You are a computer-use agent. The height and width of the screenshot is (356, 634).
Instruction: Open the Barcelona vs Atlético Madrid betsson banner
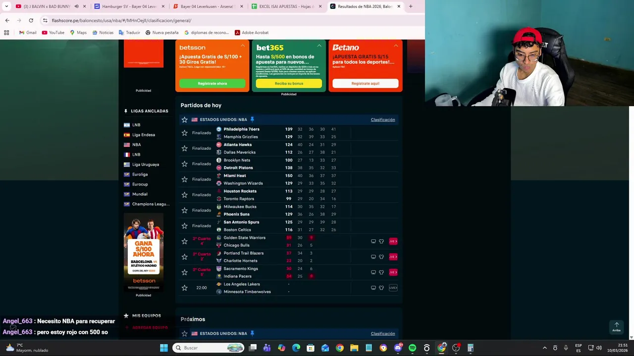(144, 252)
